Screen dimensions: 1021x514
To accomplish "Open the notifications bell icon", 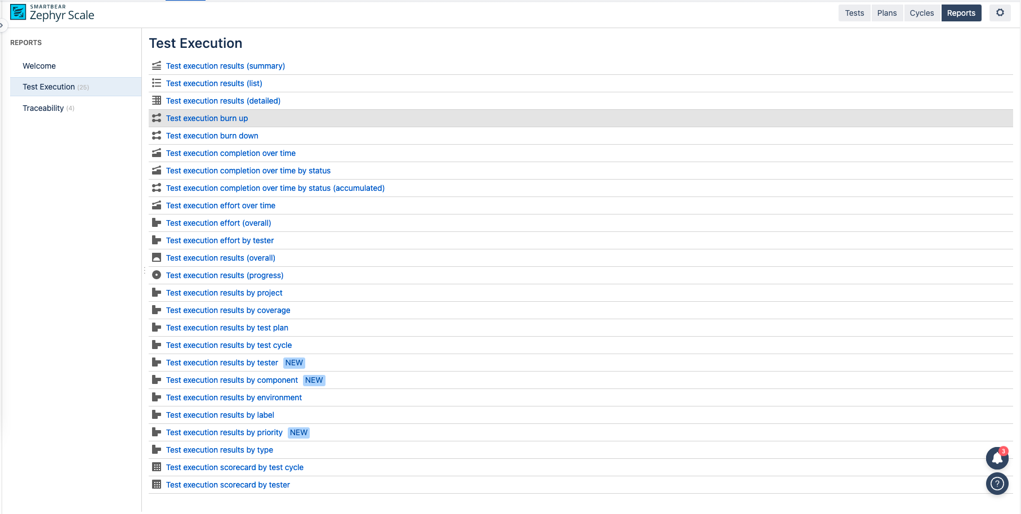I will coord(997,458).
